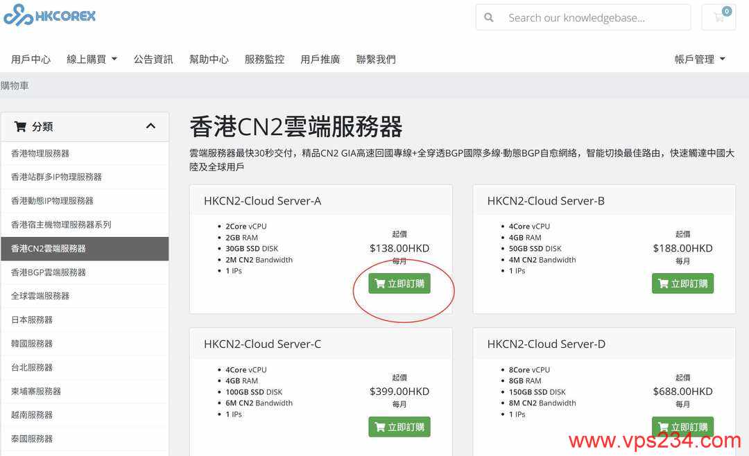749x456 pixels.
Task: Click the 香港CN2雲端服務器 page heading
Action: point(296,127)
